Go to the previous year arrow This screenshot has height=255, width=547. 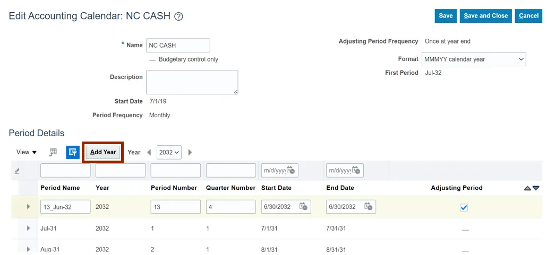pyautogui.click(x=149, y=152)
